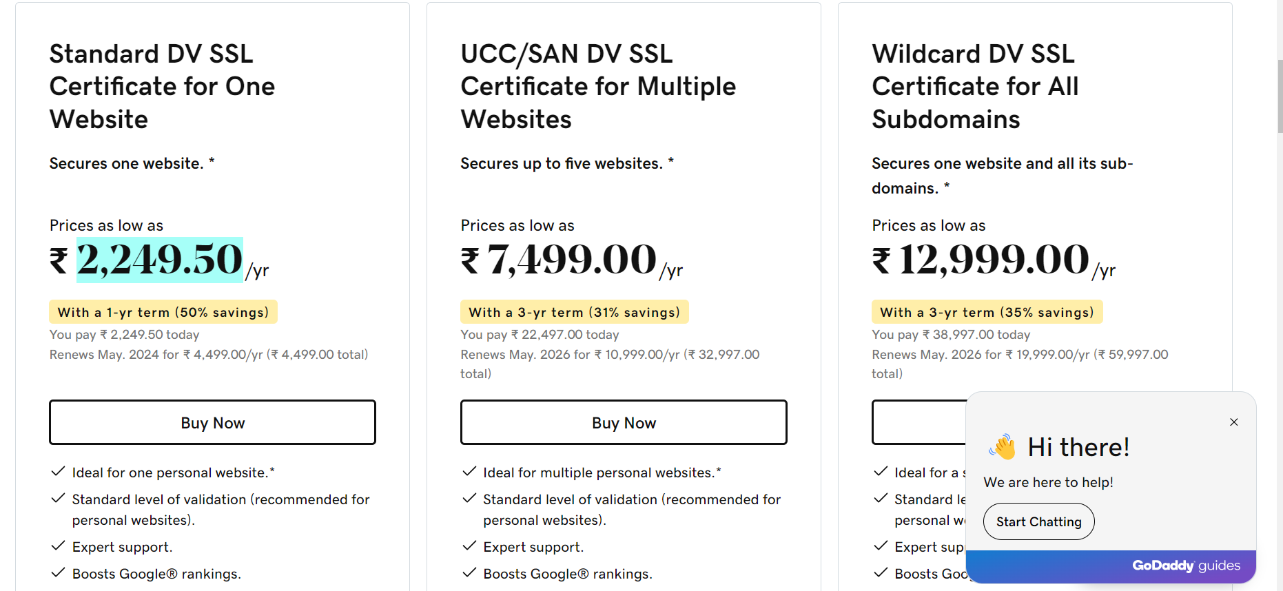This screenshot has width=1283, height=591.
Task: Click checkmark beside Expert support in UCC/SAN card
Action: coord(469,546)
